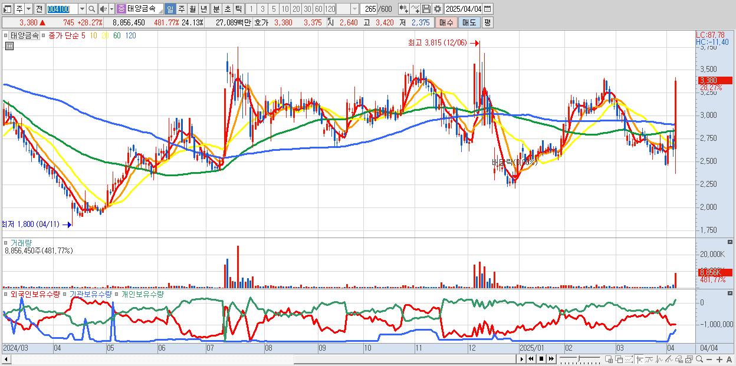
Task: Expand the 태양금속 stock name selector
Action: click(x=160, y=11)
